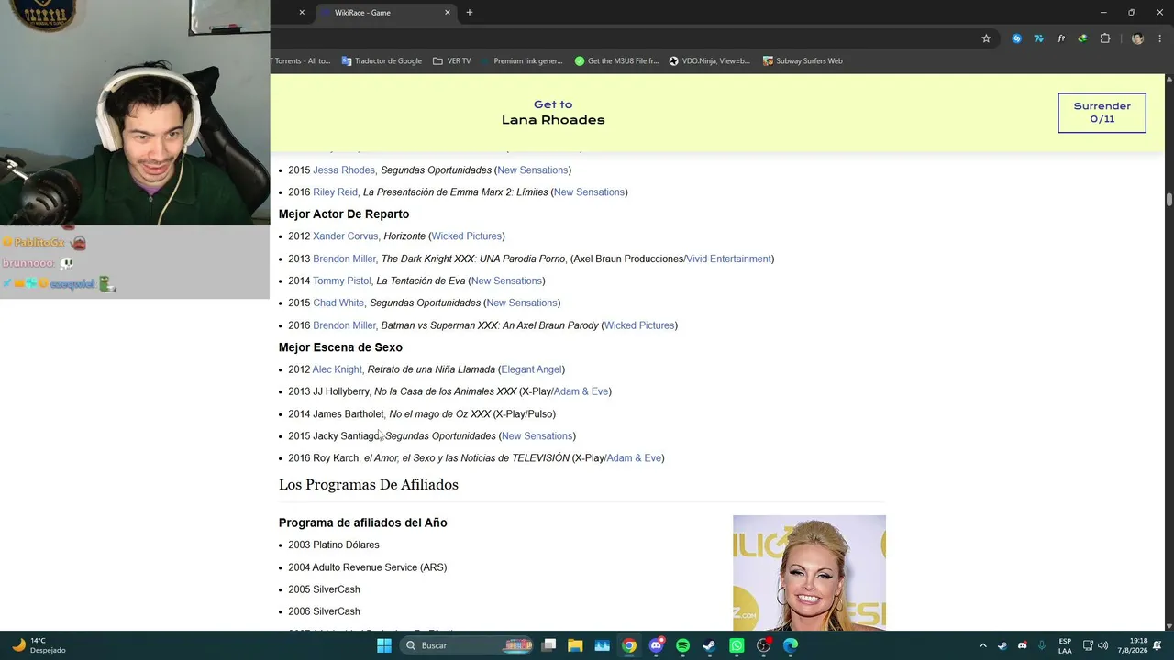Open the Get the M3U8 File bookmark
This screenshot has width=1174, height=660.
click(616, 61)
